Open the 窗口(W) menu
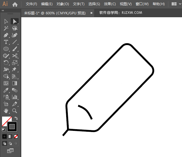 point(142,4)
